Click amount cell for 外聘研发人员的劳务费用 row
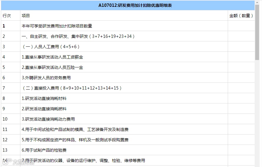This screenshot has height=167, width=262. coord(241,78)
